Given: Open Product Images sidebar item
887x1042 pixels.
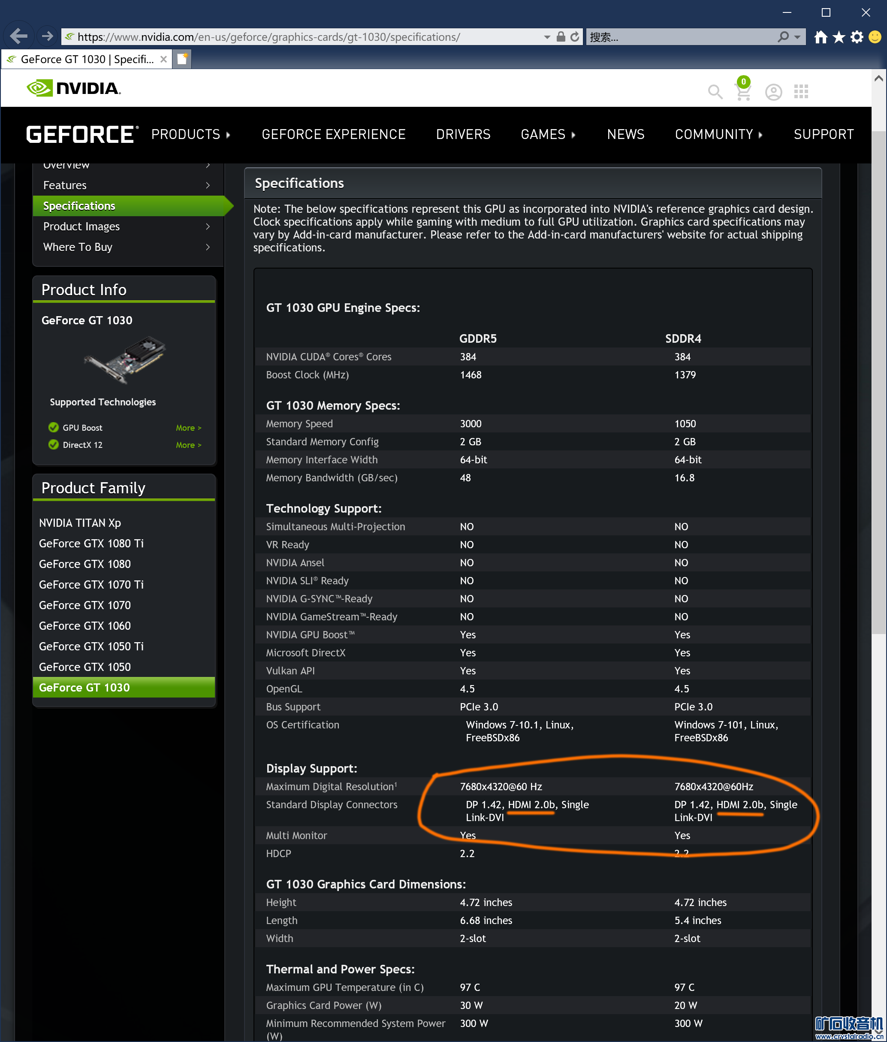Looking at the screenshot, I should tap(128, 227).
